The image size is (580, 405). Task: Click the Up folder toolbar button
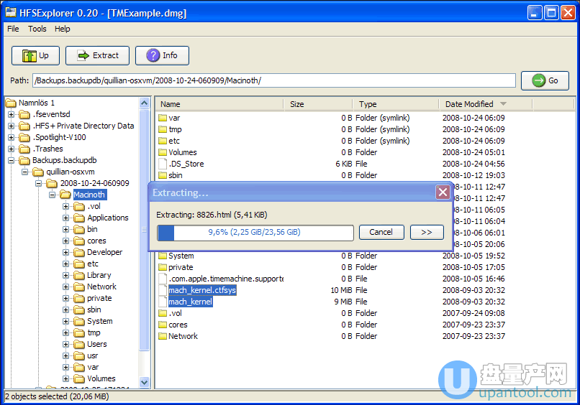(x=35, y=55)
